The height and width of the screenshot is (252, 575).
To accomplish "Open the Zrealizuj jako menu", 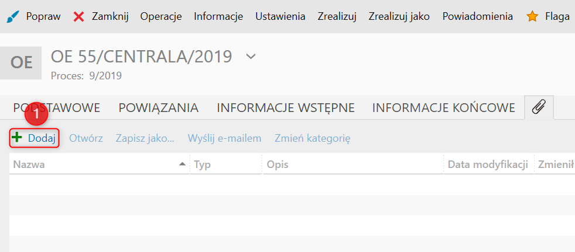I will 399,16.
